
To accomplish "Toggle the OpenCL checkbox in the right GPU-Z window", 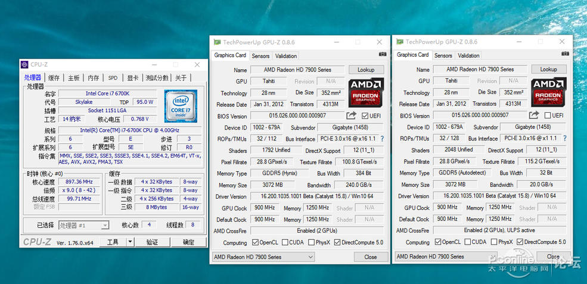I will tap(437, 242).
